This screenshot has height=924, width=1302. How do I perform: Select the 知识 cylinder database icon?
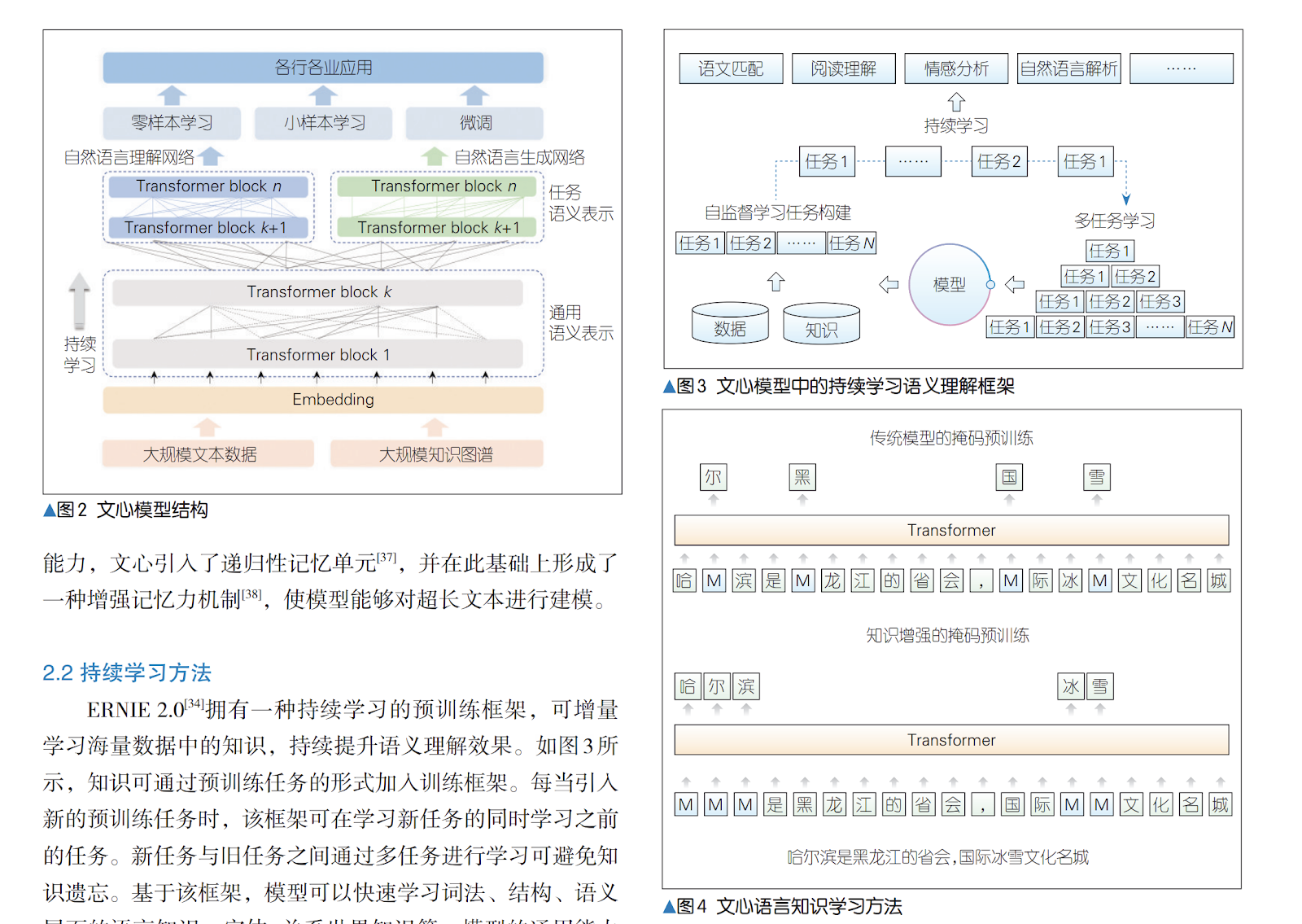[x=821, y=325]
